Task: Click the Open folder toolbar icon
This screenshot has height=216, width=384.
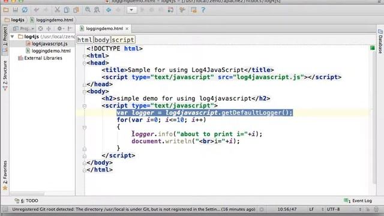Action: (x=6, y=10)
